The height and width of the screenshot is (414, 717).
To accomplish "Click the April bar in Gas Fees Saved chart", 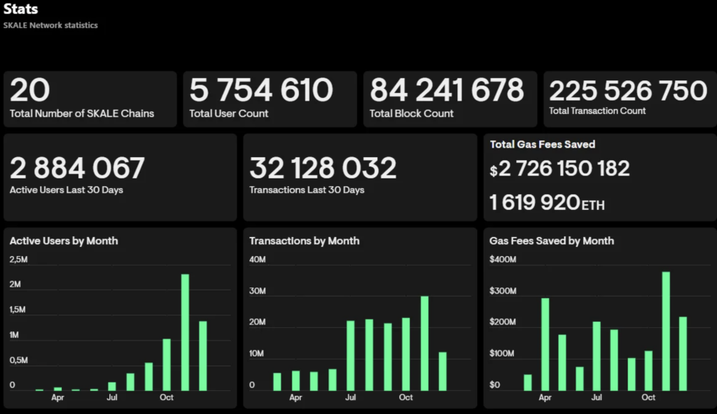I will tap(545, 345).
